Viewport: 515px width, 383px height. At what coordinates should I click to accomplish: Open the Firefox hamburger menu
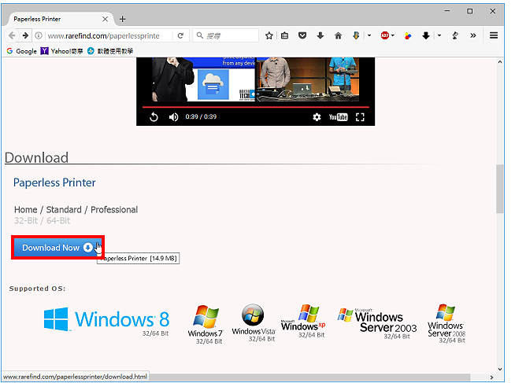point(494,35)
